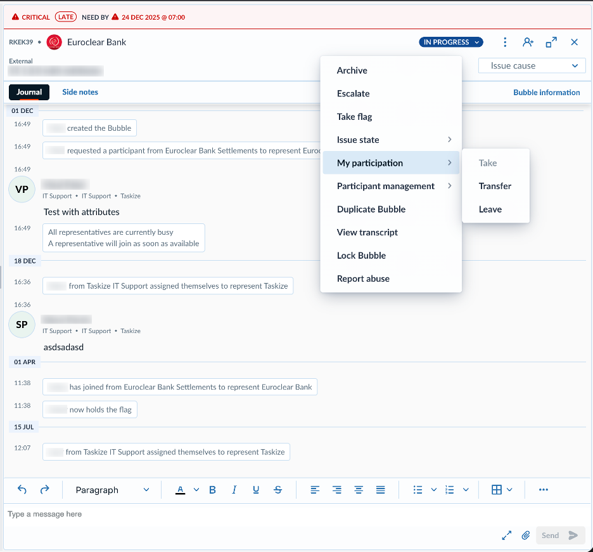Image resolution: width=593 pixels, height=552 pixels.
Task: Open the Issue state submenu
Action: coord(391,140)
